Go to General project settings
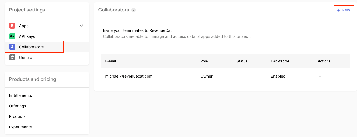Image resolution: width=357 pixels, height=137 pixels. pos(47,57)
